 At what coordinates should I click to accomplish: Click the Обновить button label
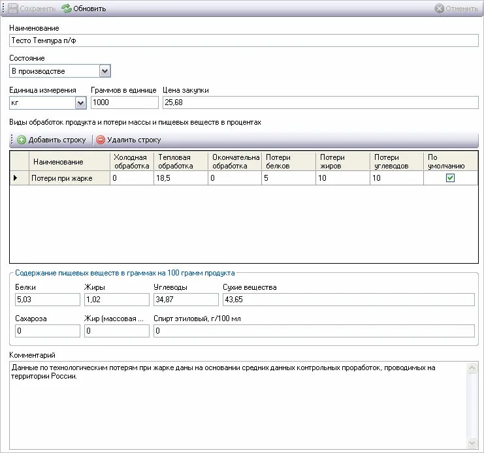click(89, 8)
